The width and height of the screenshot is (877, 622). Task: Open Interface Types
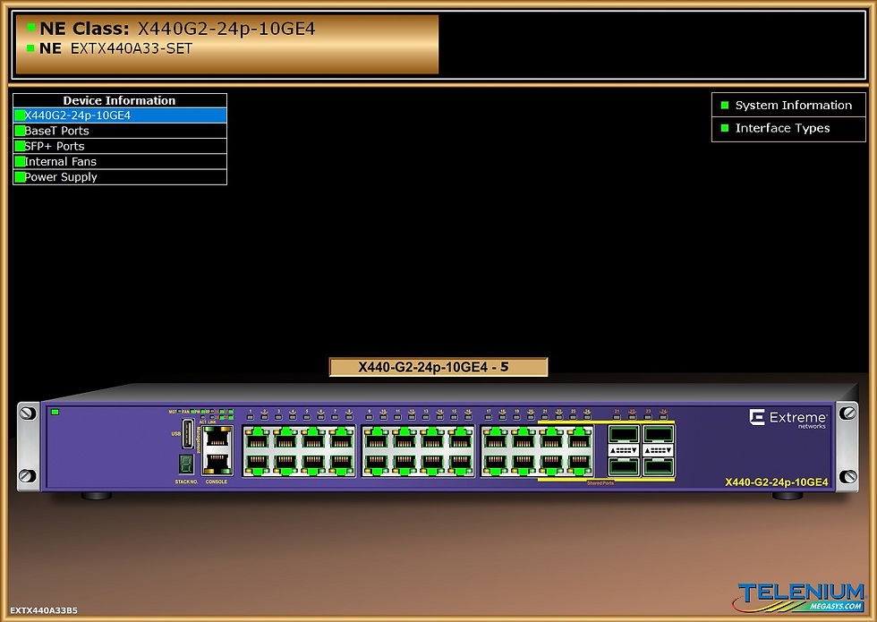788,129
